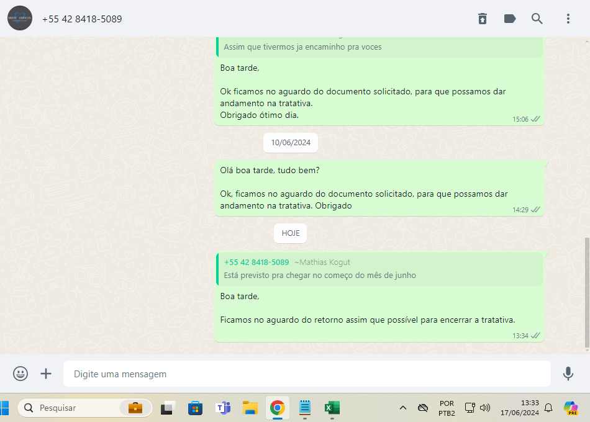The height and width of the screenshot is (422, 590).
Task: Open File Explorer from the taskbar
Action: coord(250,408)
